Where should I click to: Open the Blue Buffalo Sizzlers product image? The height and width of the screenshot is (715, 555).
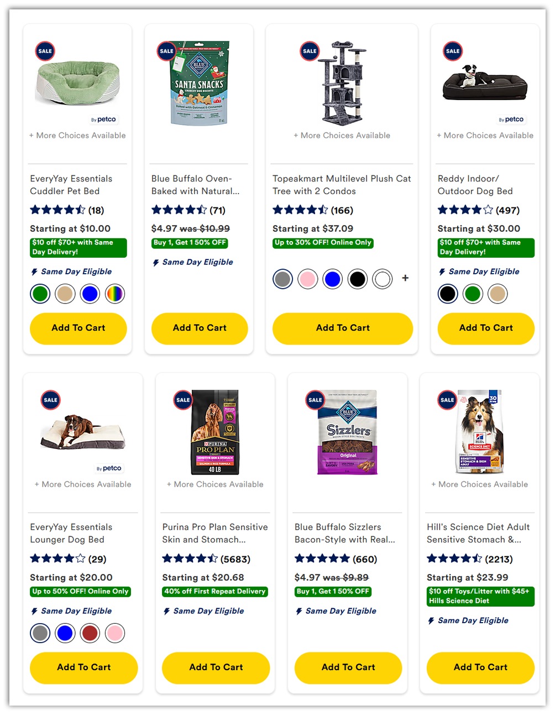(x=348, y=432)
